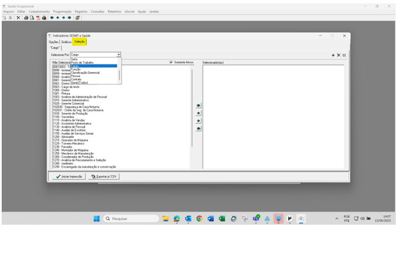Click the black X icon in the main toolbar
This screenshot has height=253, width=418.
(x=18, y=18)
